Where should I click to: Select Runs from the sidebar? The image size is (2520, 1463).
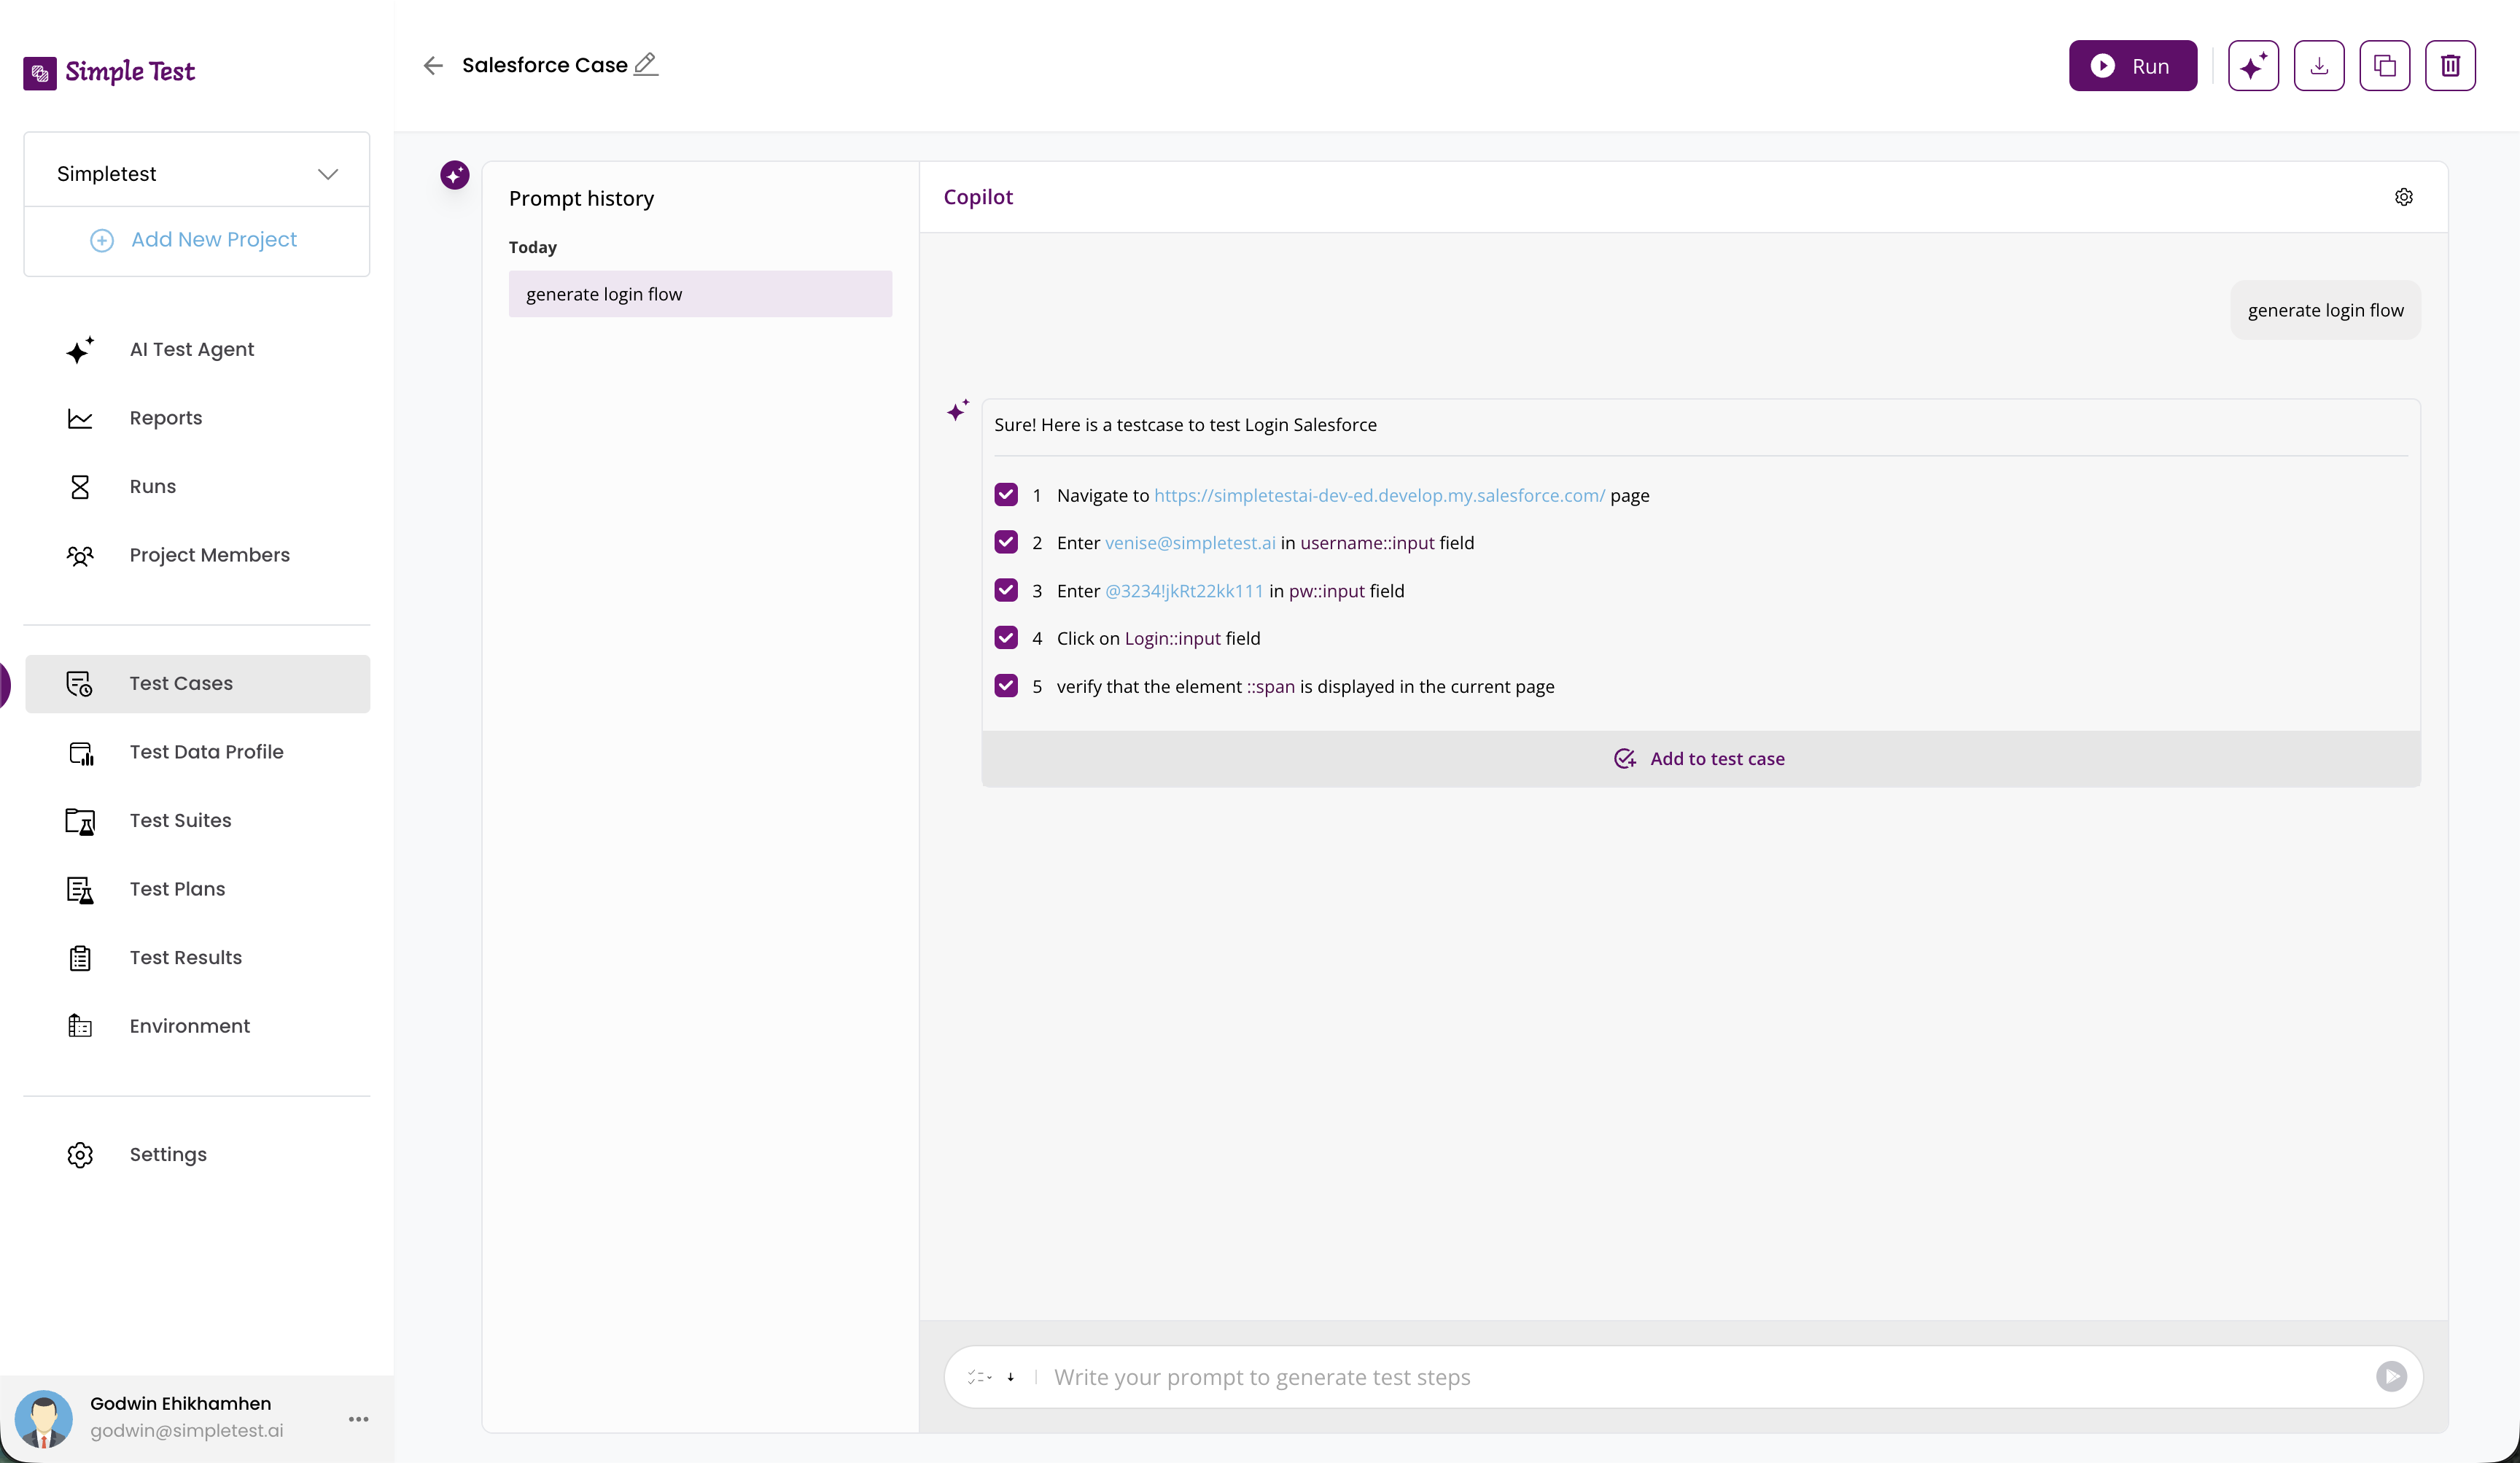click(152, 486)
